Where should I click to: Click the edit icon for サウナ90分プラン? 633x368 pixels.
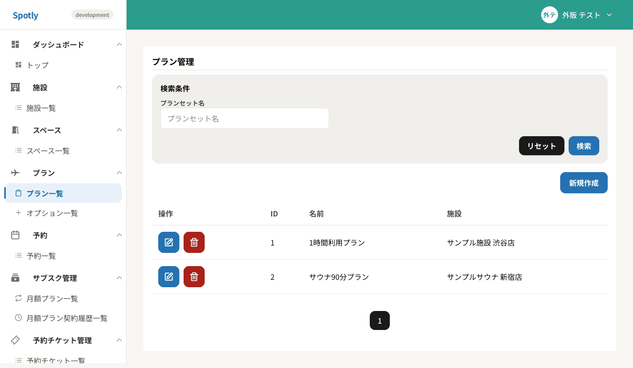169,277
